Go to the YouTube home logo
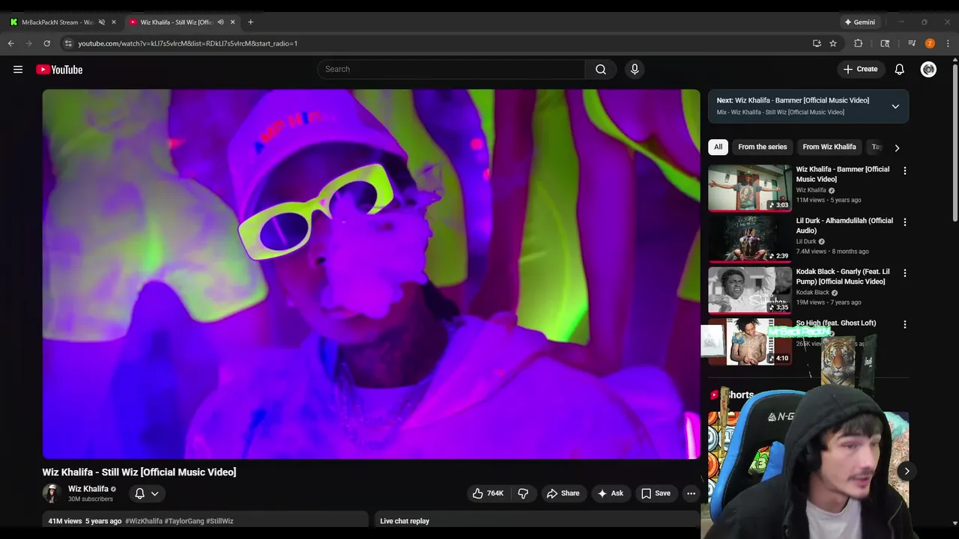This screenshot has height=539, width=959. [59, 70]
